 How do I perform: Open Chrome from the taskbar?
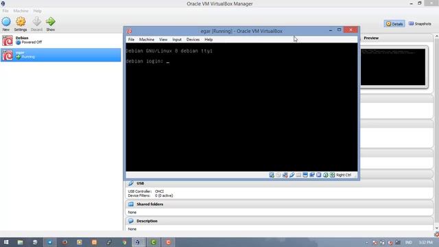(x=124, y=242)
